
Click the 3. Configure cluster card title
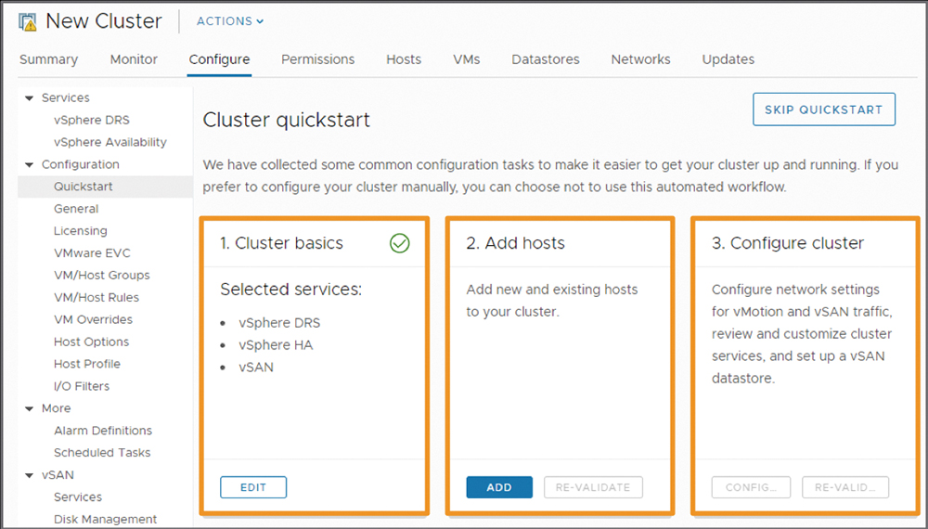pyautogui.click(x=788, y=243)
